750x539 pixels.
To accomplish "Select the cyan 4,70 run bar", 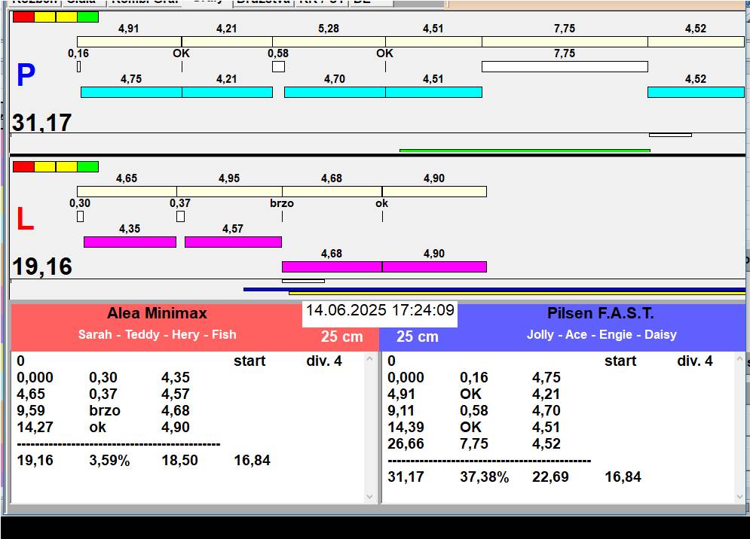I will pos(335,92).
